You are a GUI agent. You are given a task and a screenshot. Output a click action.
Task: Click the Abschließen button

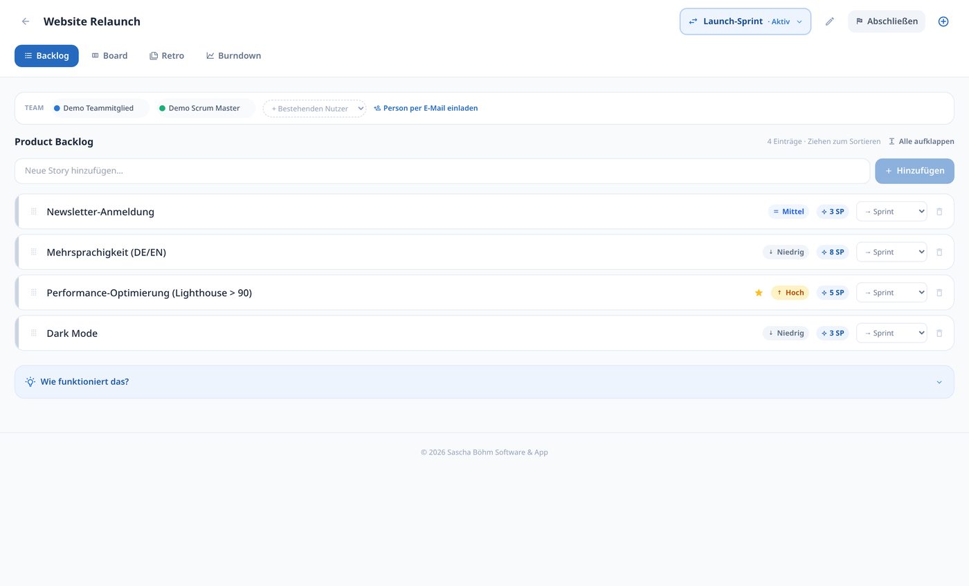[x=887, y=21]
